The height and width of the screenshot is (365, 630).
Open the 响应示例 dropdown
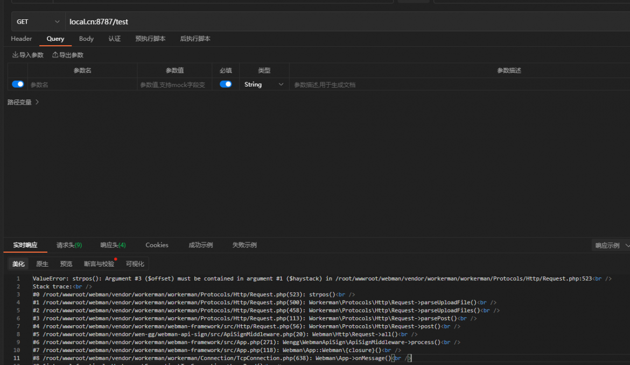(611, 246)
